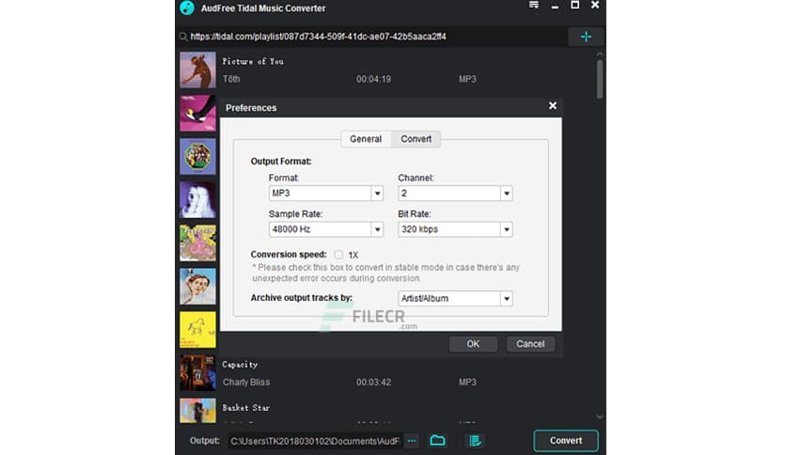Select the yellow horse album thumbnail
This screenshot has height=455, width=786.
point(198,330)
